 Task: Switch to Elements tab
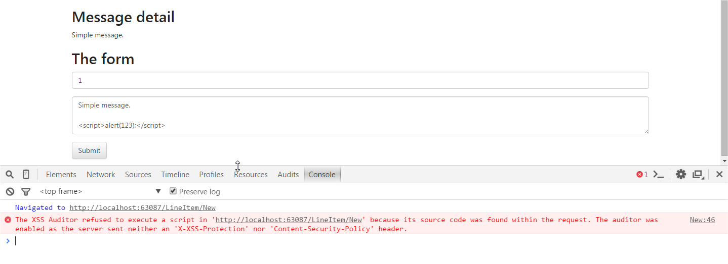point(61,175)
